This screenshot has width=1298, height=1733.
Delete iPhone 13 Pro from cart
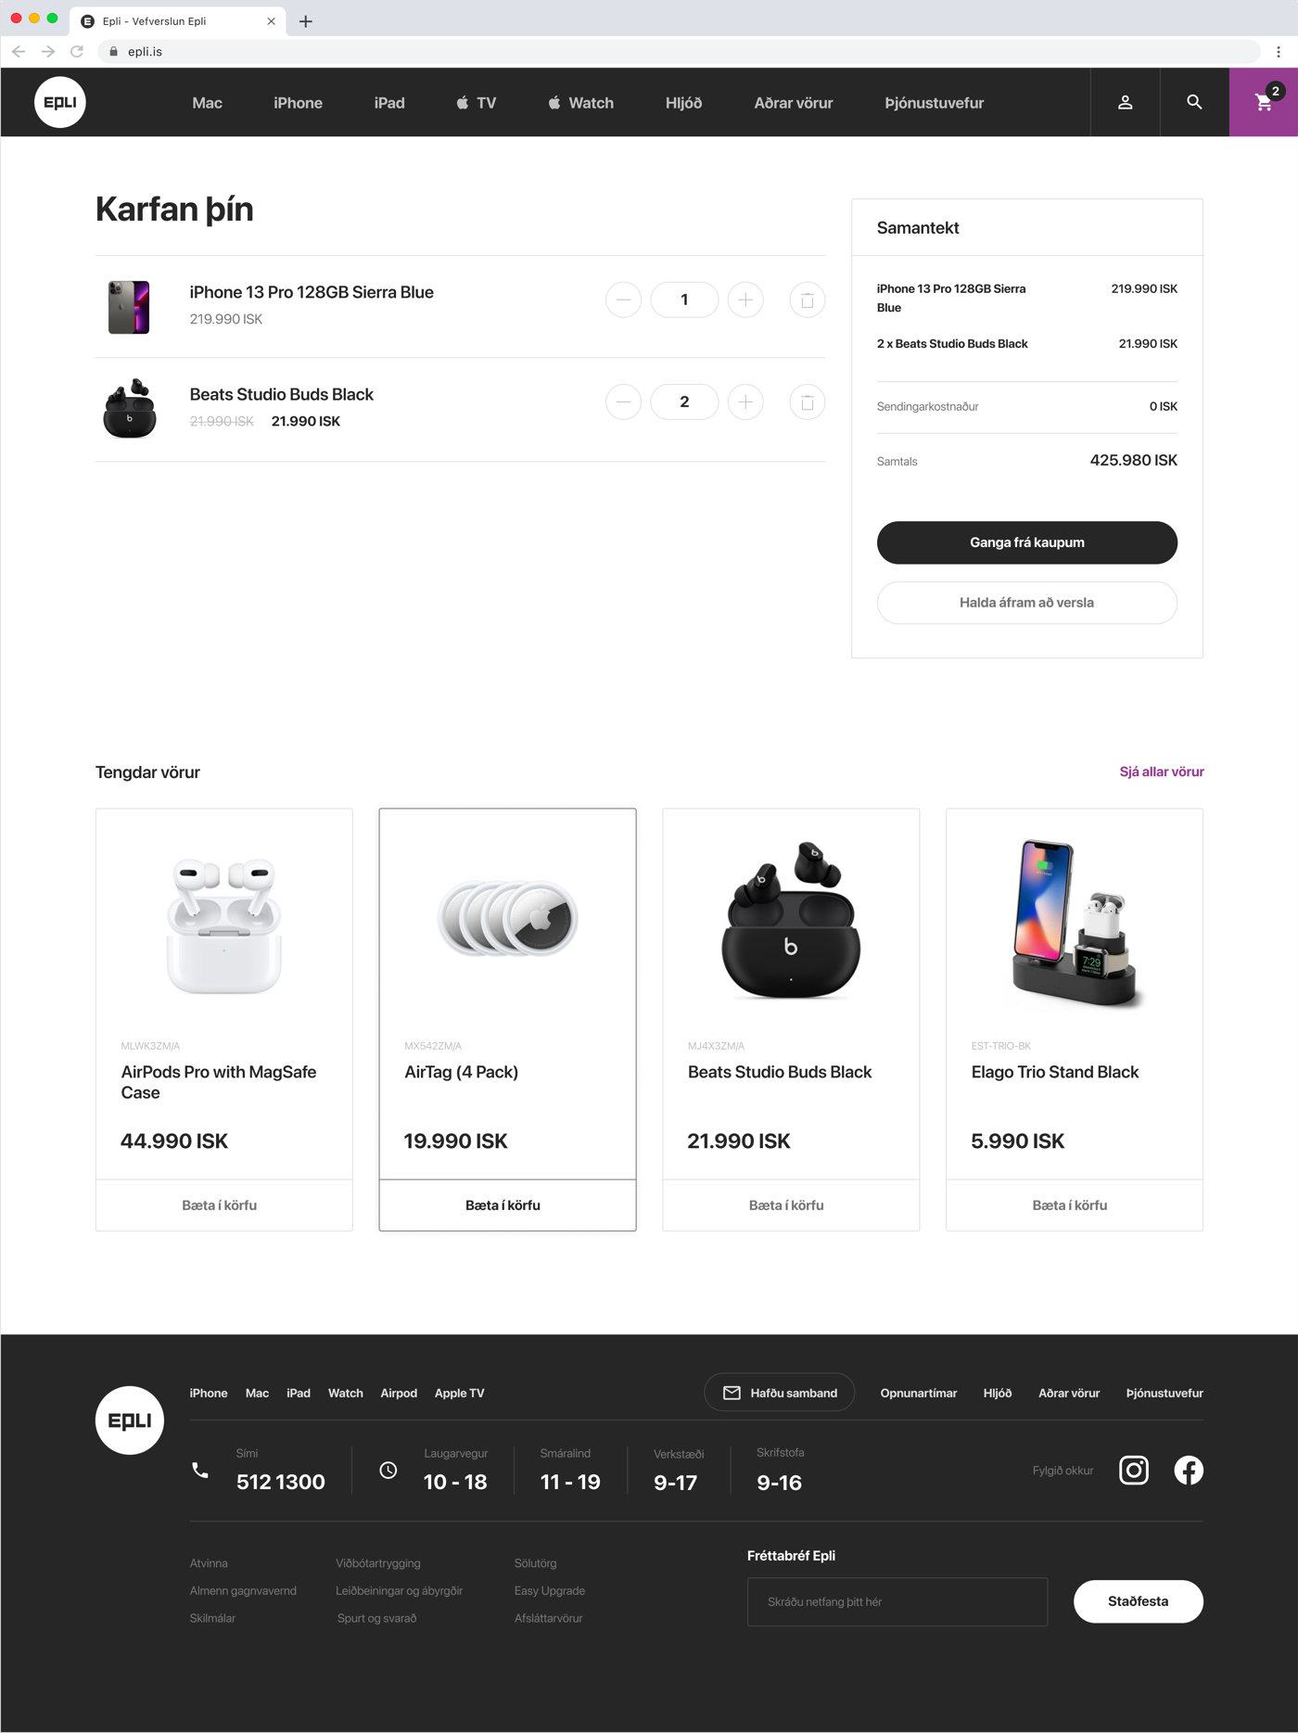[x=807, y=299]
